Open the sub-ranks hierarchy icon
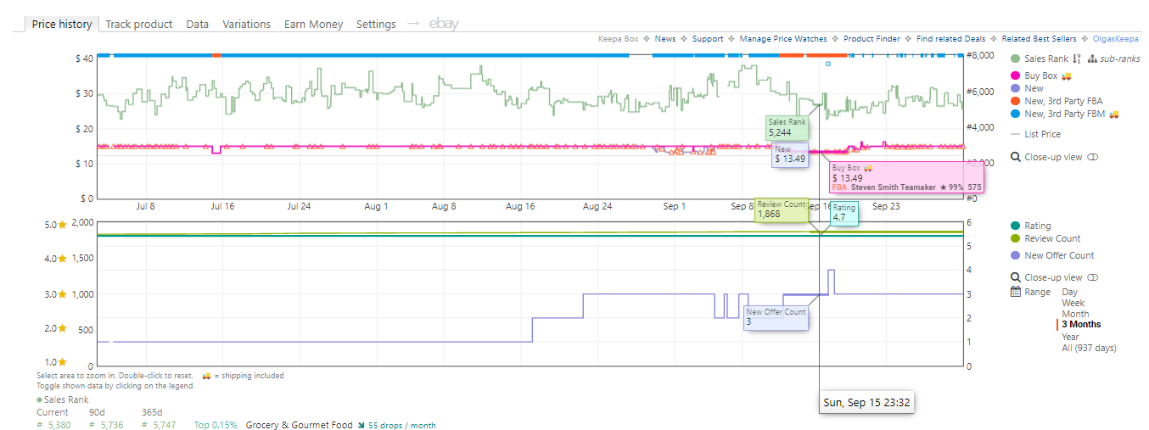The width and height of the screenshot is (1149, 430). click(1092, 59)
